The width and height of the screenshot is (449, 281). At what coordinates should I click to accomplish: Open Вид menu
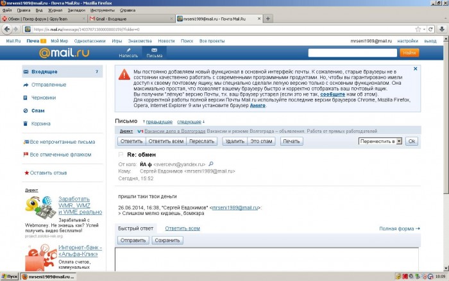(39, 10)
